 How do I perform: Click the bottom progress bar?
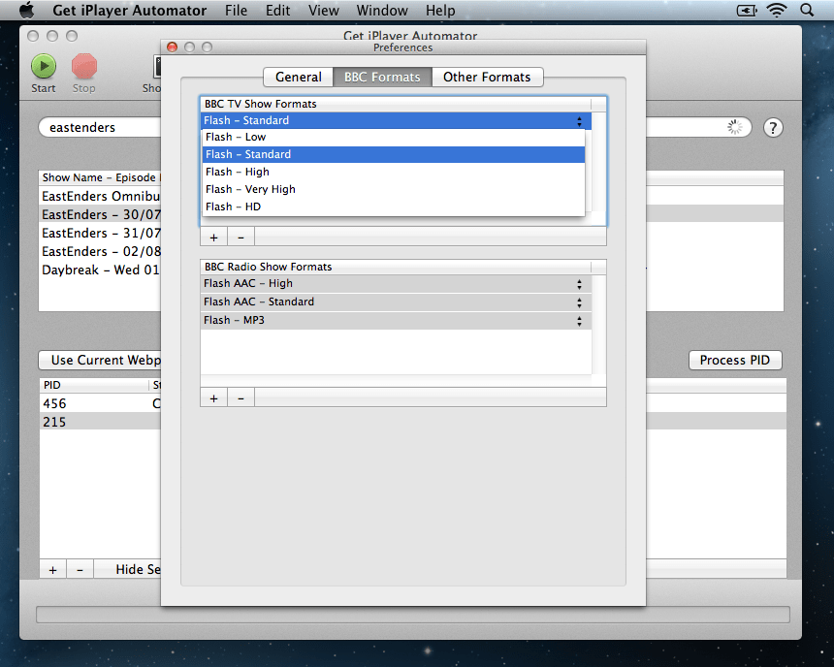[x=413, y=615]
